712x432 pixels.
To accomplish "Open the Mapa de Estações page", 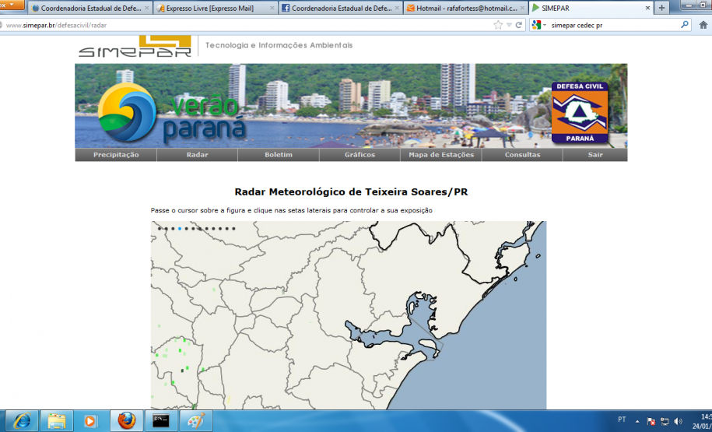I will click(x=441, y=155).
